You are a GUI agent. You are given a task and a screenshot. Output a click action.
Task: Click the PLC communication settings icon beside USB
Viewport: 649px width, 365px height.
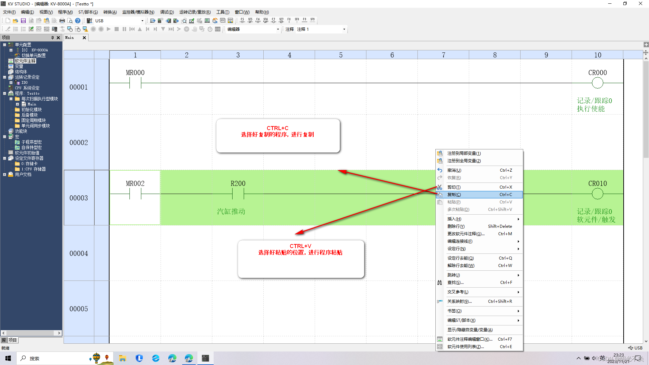coord(90,21)
